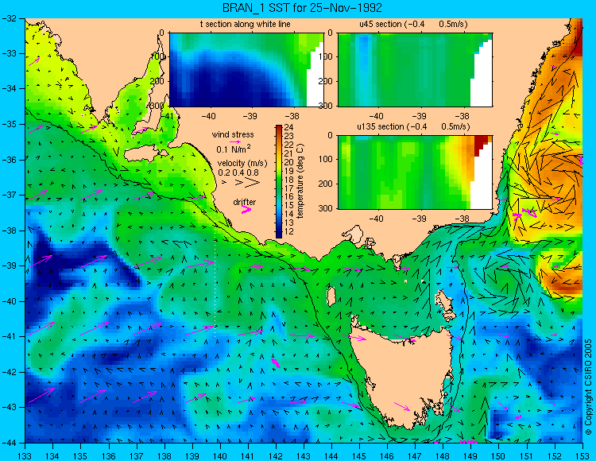Click the latitude axis label "-44"

coord(10,443)
